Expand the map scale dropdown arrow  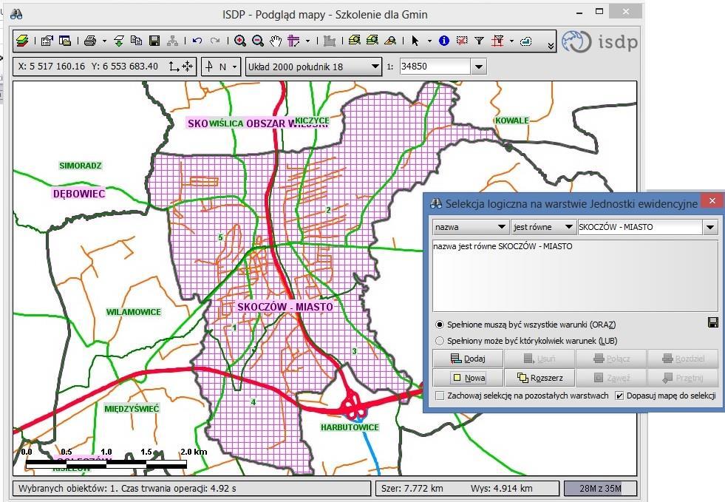point(479,67)
